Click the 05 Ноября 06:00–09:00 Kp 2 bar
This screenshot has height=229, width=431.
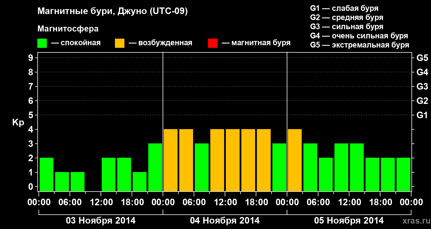coord(326,174)
